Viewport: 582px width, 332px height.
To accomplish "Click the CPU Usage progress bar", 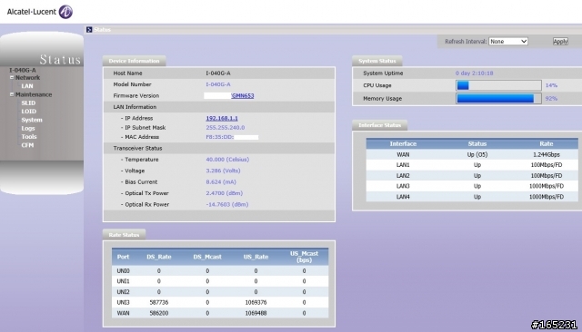I will click(498, 85).
